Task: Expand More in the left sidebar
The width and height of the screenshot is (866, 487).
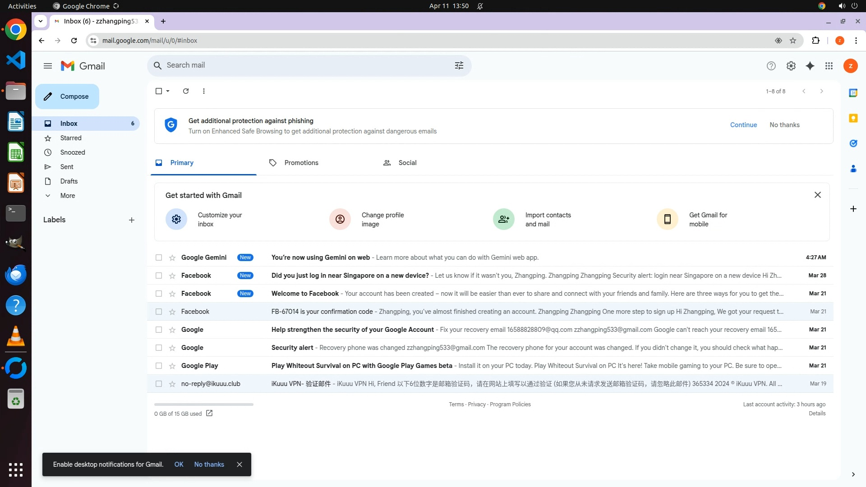Action: click(68, 196)
